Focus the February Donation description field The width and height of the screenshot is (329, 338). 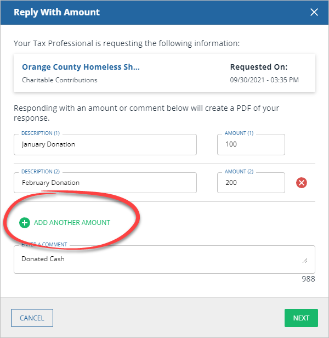pyautogui.click(x=105, y=183)
